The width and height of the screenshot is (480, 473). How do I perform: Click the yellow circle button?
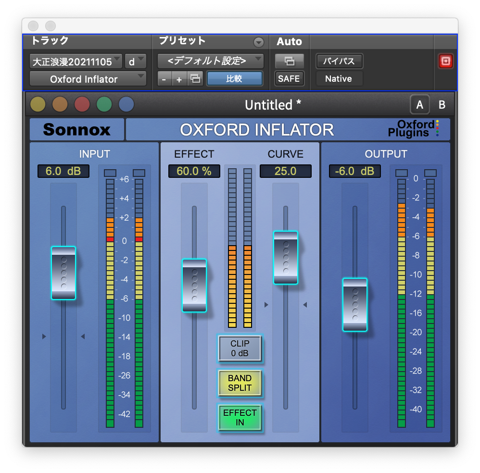pos(38,104)
